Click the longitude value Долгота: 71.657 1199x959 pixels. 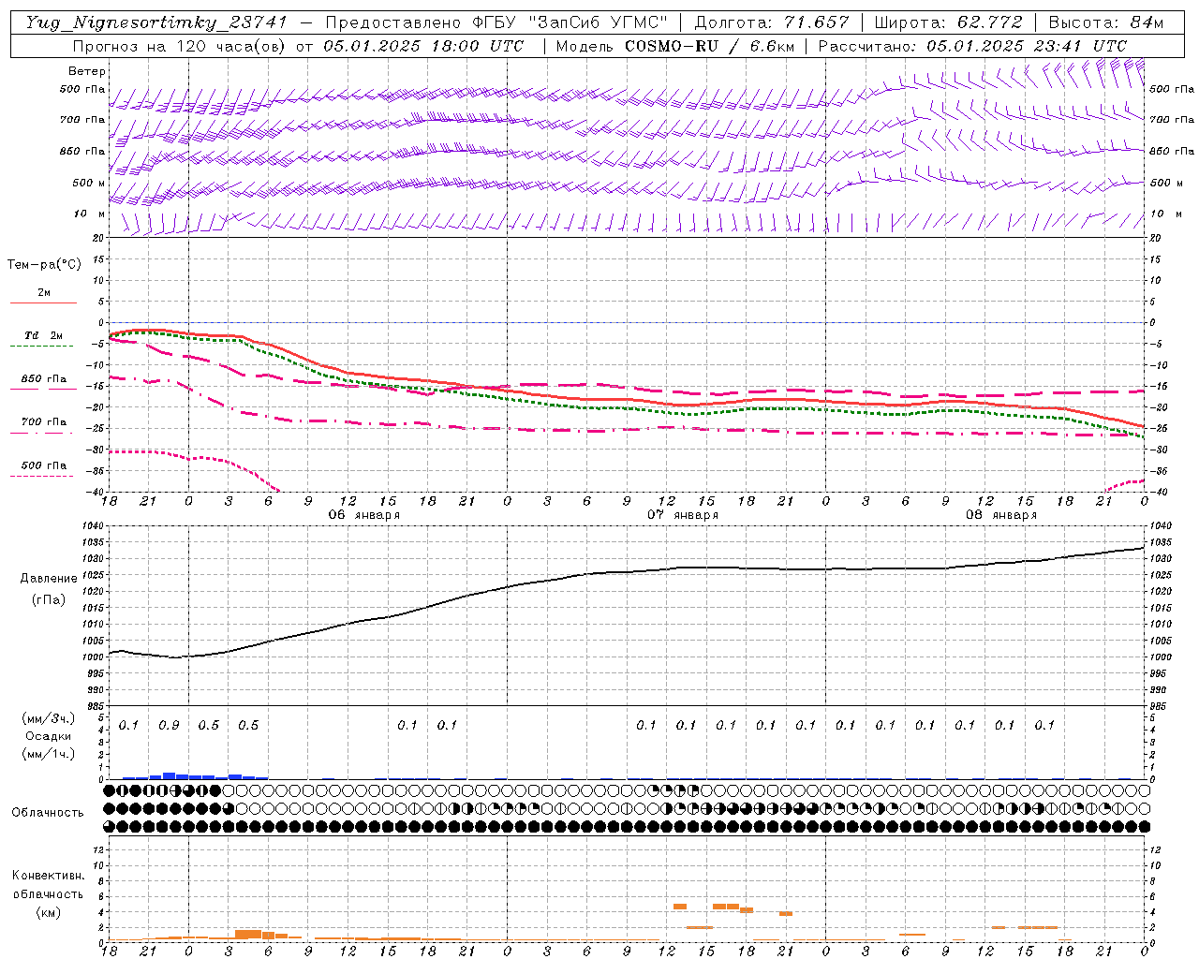[772, 22]
